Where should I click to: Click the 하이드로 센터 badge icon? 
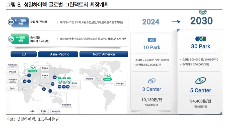pyautogui.click(x=11, y=39)
